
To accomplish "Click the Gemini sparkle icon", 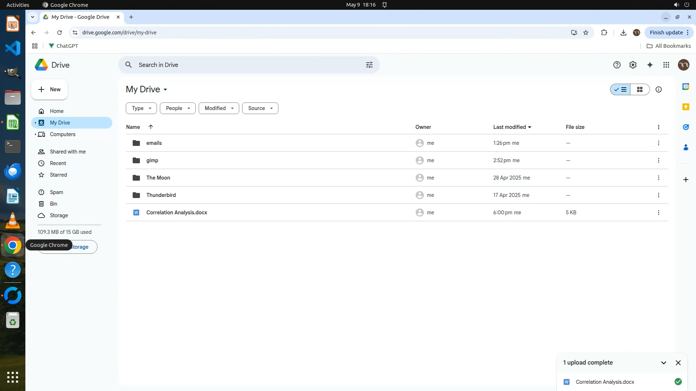I will [650, 65].
